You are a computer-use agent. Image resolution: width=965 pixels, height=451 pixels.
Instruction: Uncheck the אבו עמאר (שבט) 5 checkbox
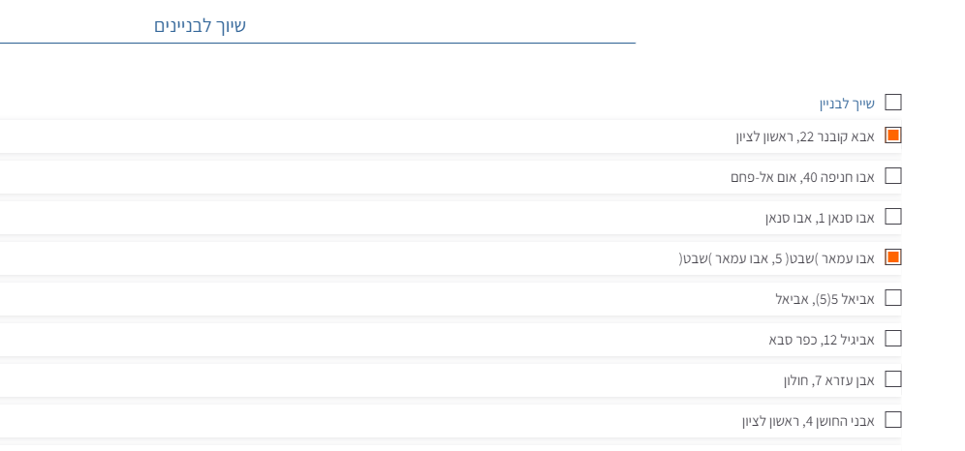pyautogui.click(x=894, y=257)
